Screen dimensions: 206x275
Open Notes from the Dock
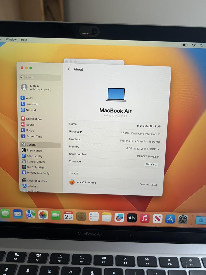click(x=107, y=217)
